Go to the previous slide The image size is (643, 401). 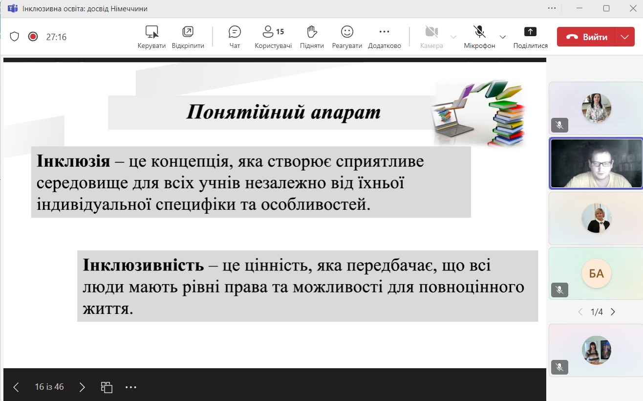click(16, 387)
